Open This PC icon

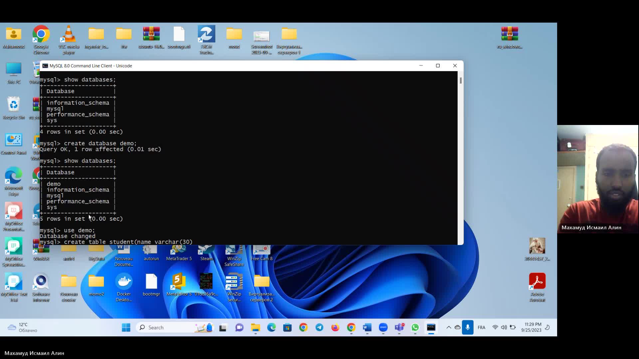point(14,73)
